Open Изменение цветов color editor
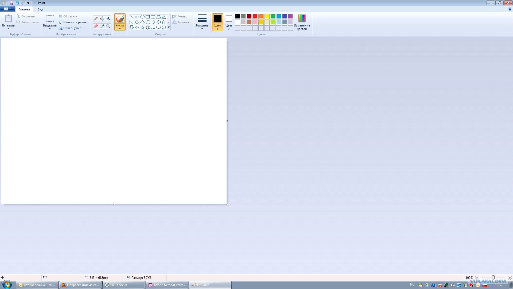The image size is (513, 289). (x=302, y=22)
